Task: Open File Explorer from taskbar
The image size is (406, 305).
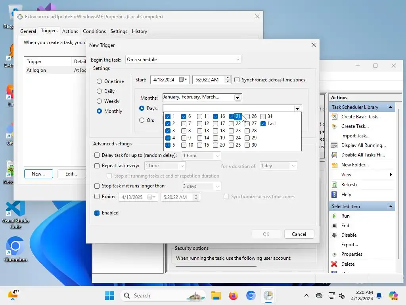Action: (216, 295)
